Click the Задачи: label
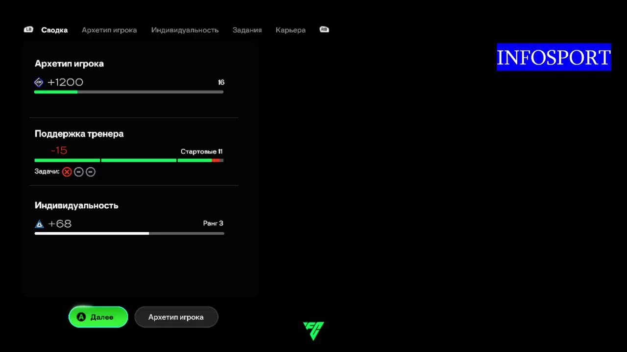The width and height of the screenshot is (627, 352). tap(47, 172)
